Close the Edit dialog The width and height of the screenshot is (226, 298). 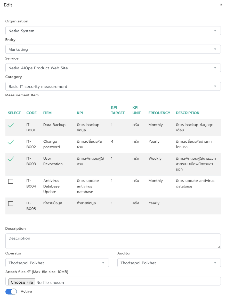pos(221,5)
